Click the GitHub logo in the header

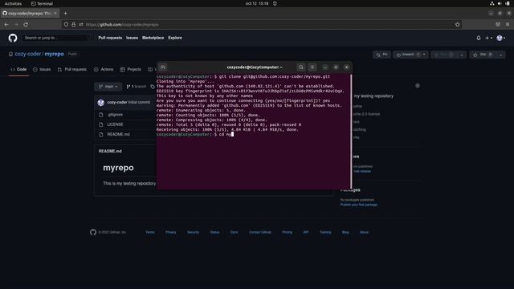[x=13, y=38]
